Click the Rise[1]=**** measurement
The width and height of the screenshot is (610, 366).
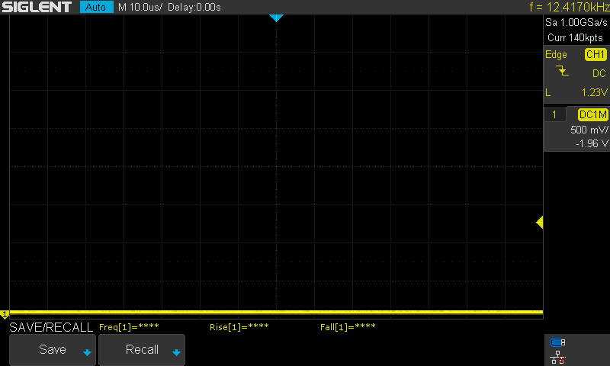(239, 327)
